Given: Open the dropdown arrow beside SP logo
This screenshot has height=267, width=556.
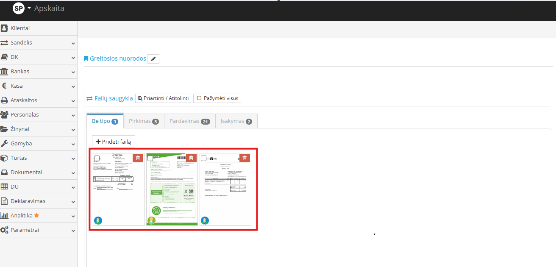Looking at the screenshot, I should coord(29,8).
